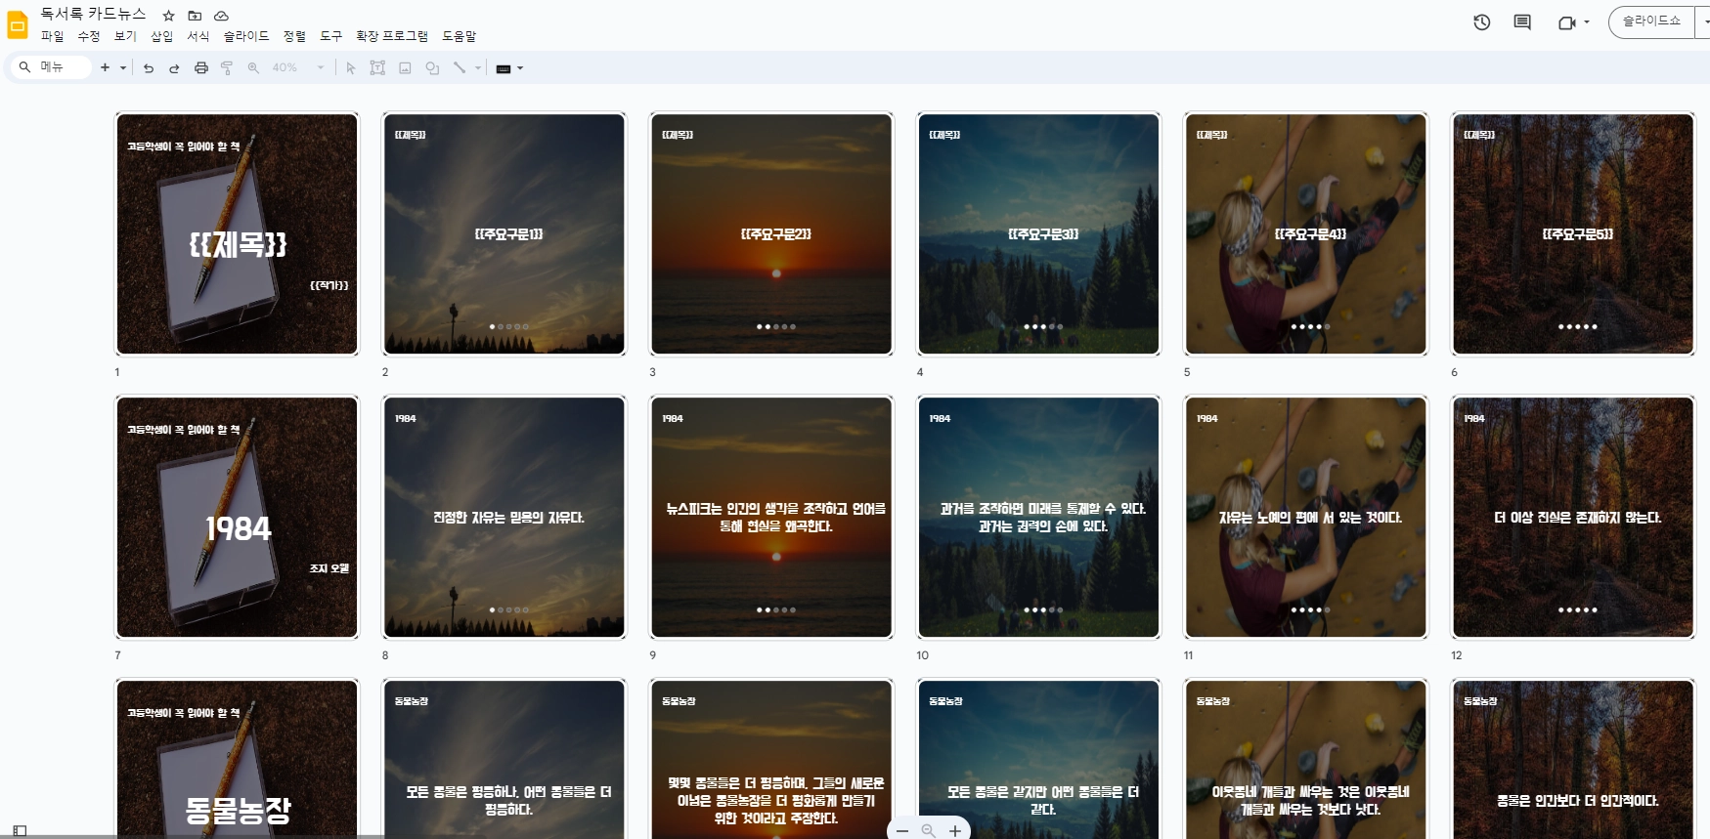Select the 동물농장 cover slide

238,759
